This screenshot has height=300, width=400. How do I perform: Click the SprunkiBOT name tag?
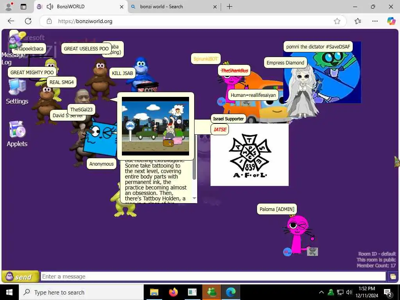coord(205,59)
